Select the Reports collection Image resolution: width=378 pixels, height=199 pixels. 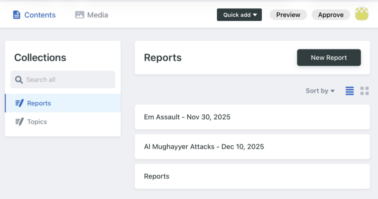pyautogui.click(x=63, y=103)
